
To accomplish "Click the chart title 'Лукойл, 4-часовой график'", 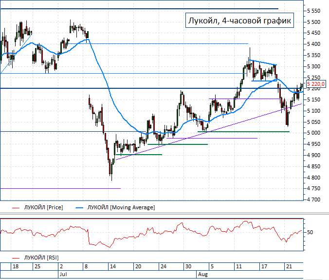I will click(x=239, y=20).
